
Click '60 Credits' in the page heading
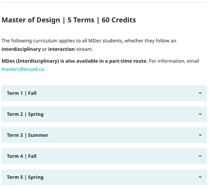pyautogui.click(x=119, y=20)
